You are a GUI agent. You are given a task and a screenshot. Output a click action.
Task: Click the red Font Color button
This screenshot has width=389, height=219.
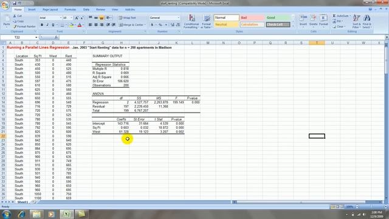[80, 25]
